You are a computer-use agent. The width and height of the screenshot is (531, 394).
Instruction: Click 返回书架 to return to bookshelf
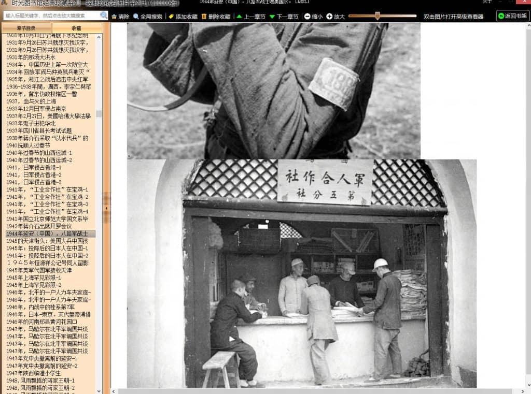click(x=513, y=16)
